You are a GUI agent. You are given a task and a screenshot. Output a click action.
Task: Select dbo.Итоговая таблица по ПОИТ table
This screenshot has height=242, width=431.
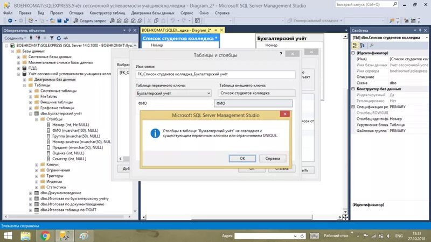[68, 210]
